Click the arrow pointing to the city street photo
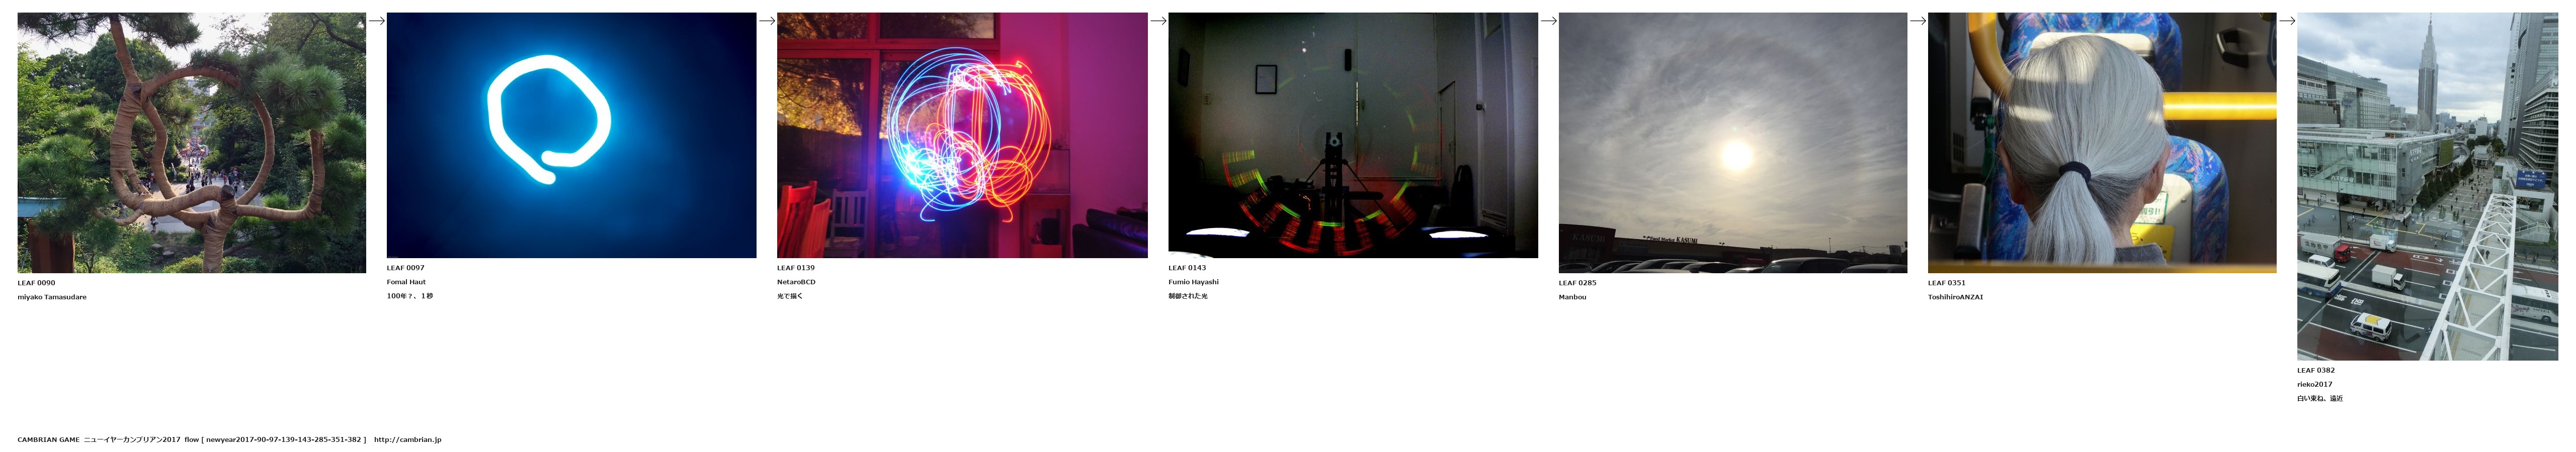The height and width of the screenshot is (452, 2576). tap(2286, 21)
